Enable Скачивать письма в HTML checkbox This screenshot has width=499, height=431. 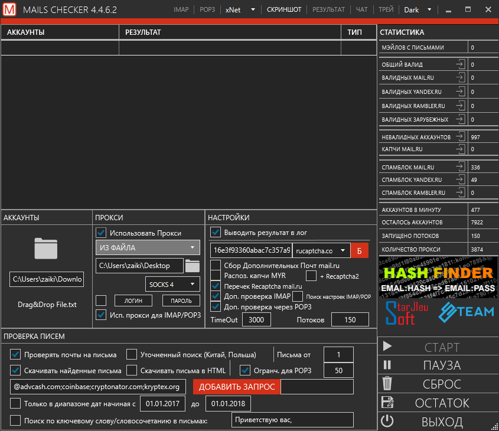pyautogui.click(x=132, y=371)
